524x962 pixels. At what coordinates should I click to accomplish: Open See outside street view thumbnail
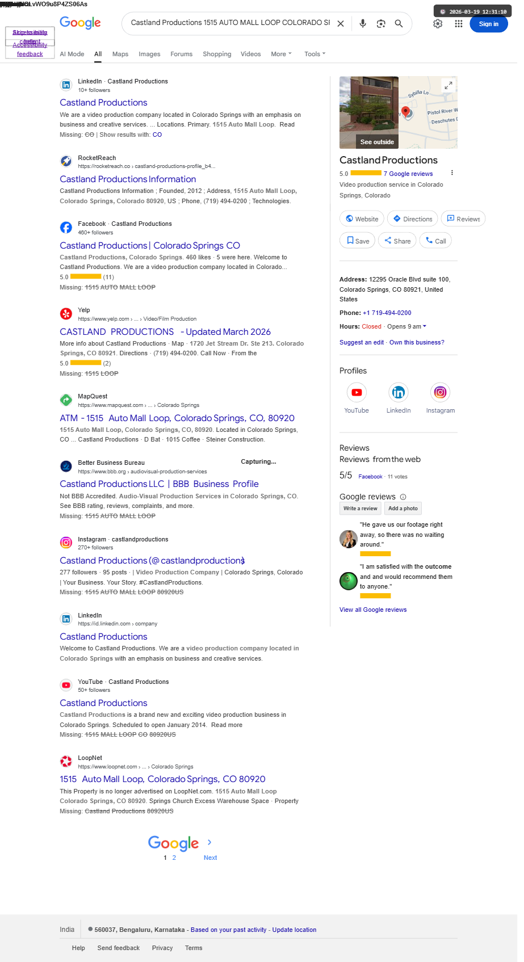tap(369, 112)
